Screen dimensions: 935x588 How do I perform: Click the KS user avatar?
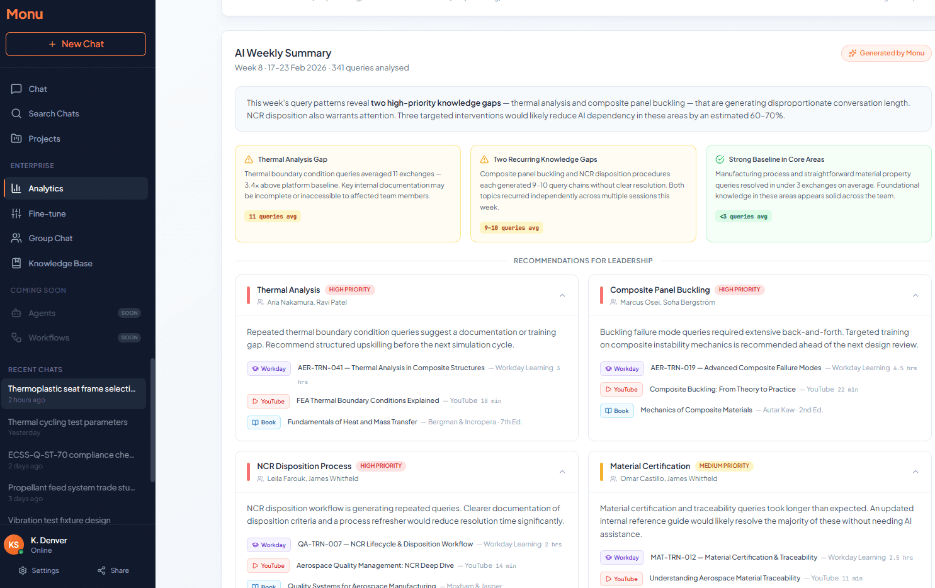point(14,545)
